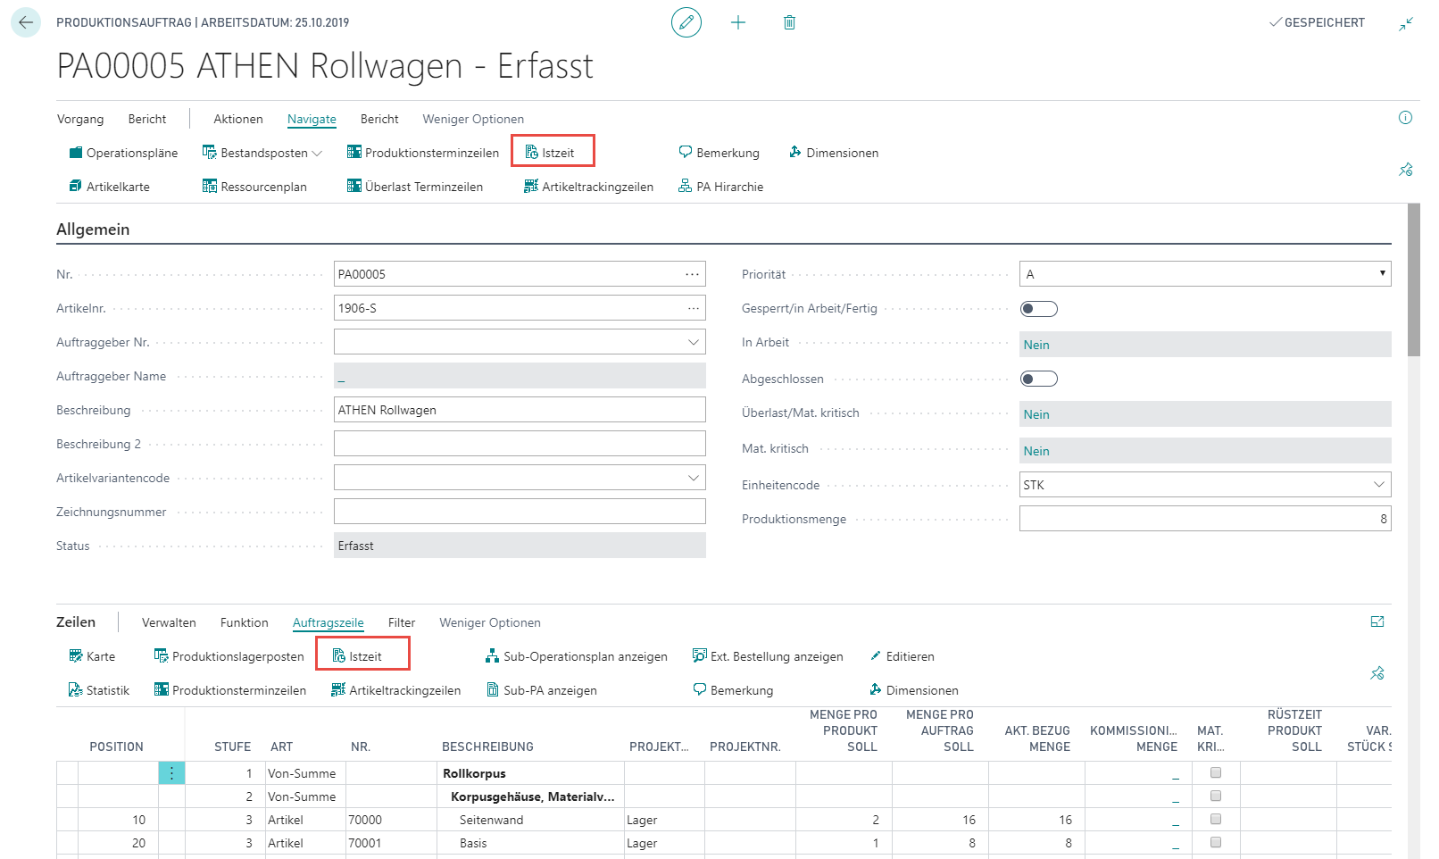Click Sub-PA anzeigen
Viewport: 1439px width, 859px height.
[x=541, y=690]
